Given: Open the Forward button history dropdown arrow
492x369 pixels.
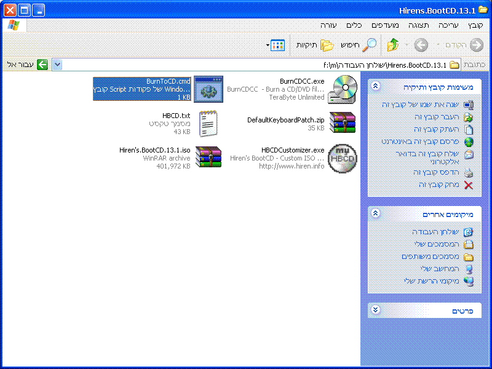Looking at the screenshot, I should pos(407,45).
